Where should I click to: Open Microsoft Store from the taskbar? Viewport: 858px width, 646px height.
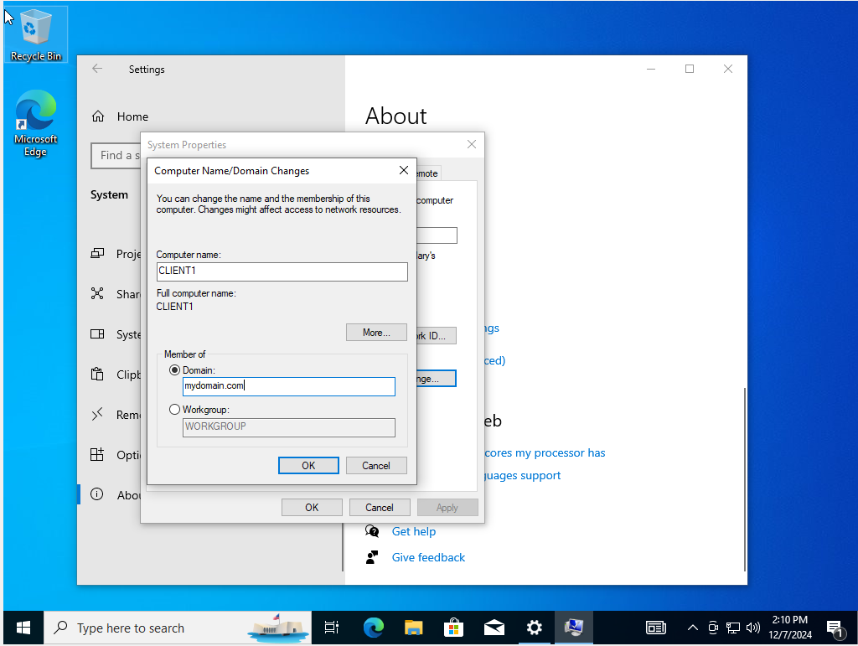coord(453,628)
